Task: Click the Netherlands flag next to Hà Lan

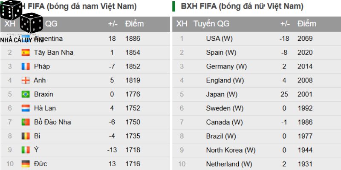Action: [x=26, y=108]
